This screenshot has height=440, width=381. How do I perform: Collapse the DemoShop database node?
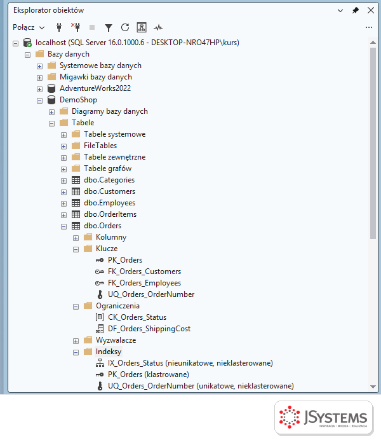tap(39, 100)
